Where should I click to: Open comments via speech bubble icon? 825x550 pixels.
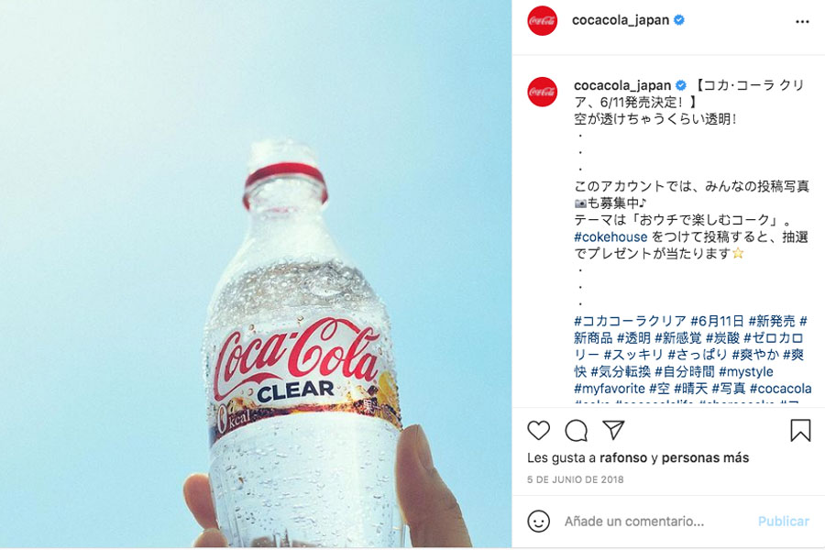pos(577,431)
